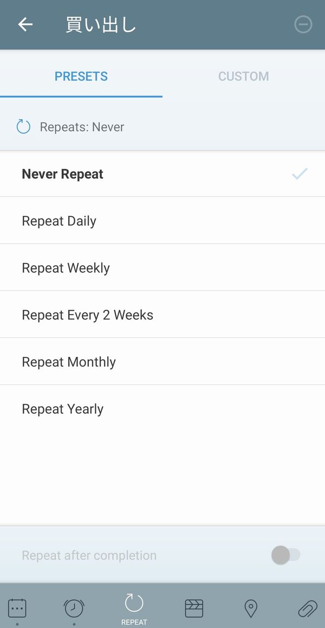The height and width of the screenshot is (628, 325).
Task: Click the Repeats: Never summary text
Action: click(82, 127)
